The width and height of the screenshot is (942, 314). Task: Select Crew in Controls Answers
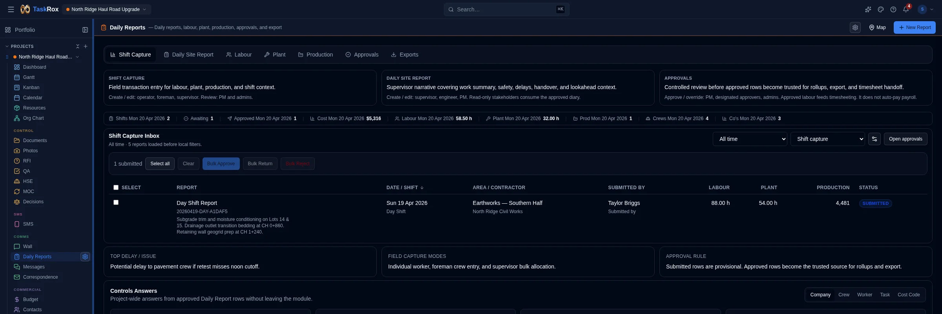point(844,295)
